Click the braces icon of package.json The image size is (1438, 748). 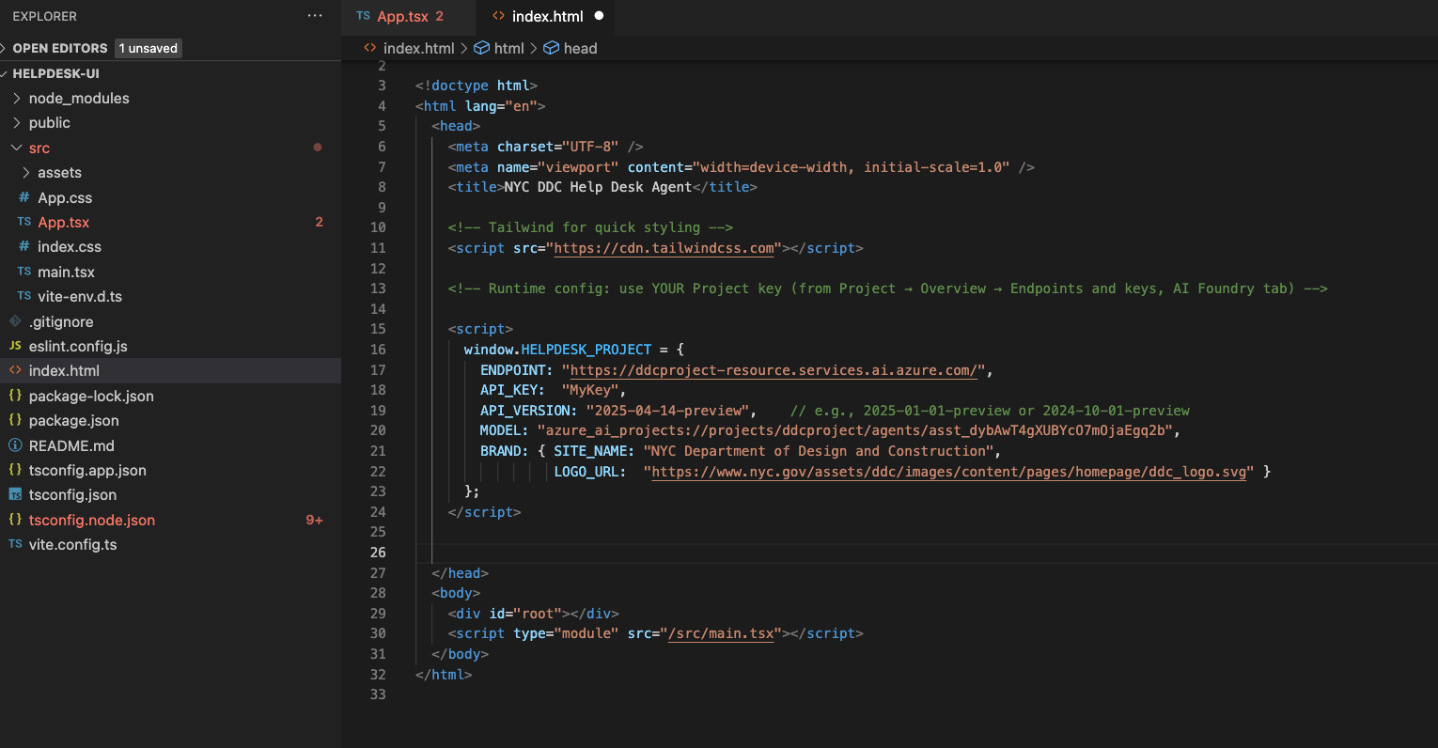click(x=15, y=420)
